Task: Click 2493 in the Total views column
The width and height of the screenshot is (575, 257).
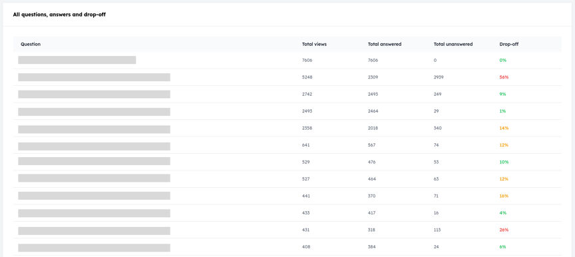Action: [x=307, y=111]
